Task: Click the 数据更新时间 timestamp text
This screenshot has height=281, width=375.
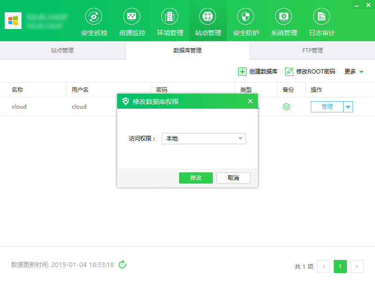Action: coord(62,265)
